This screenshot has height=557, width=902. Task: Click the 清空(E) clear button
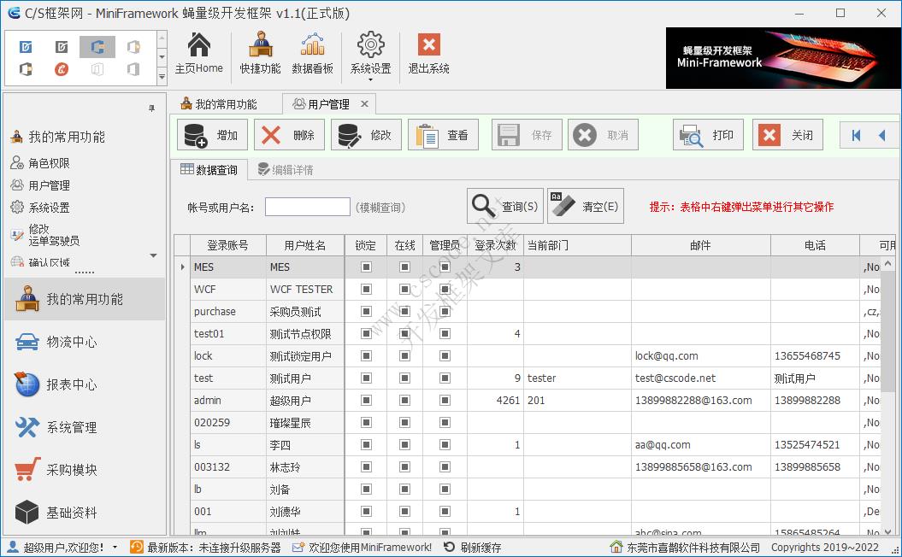tap(586, 205)
